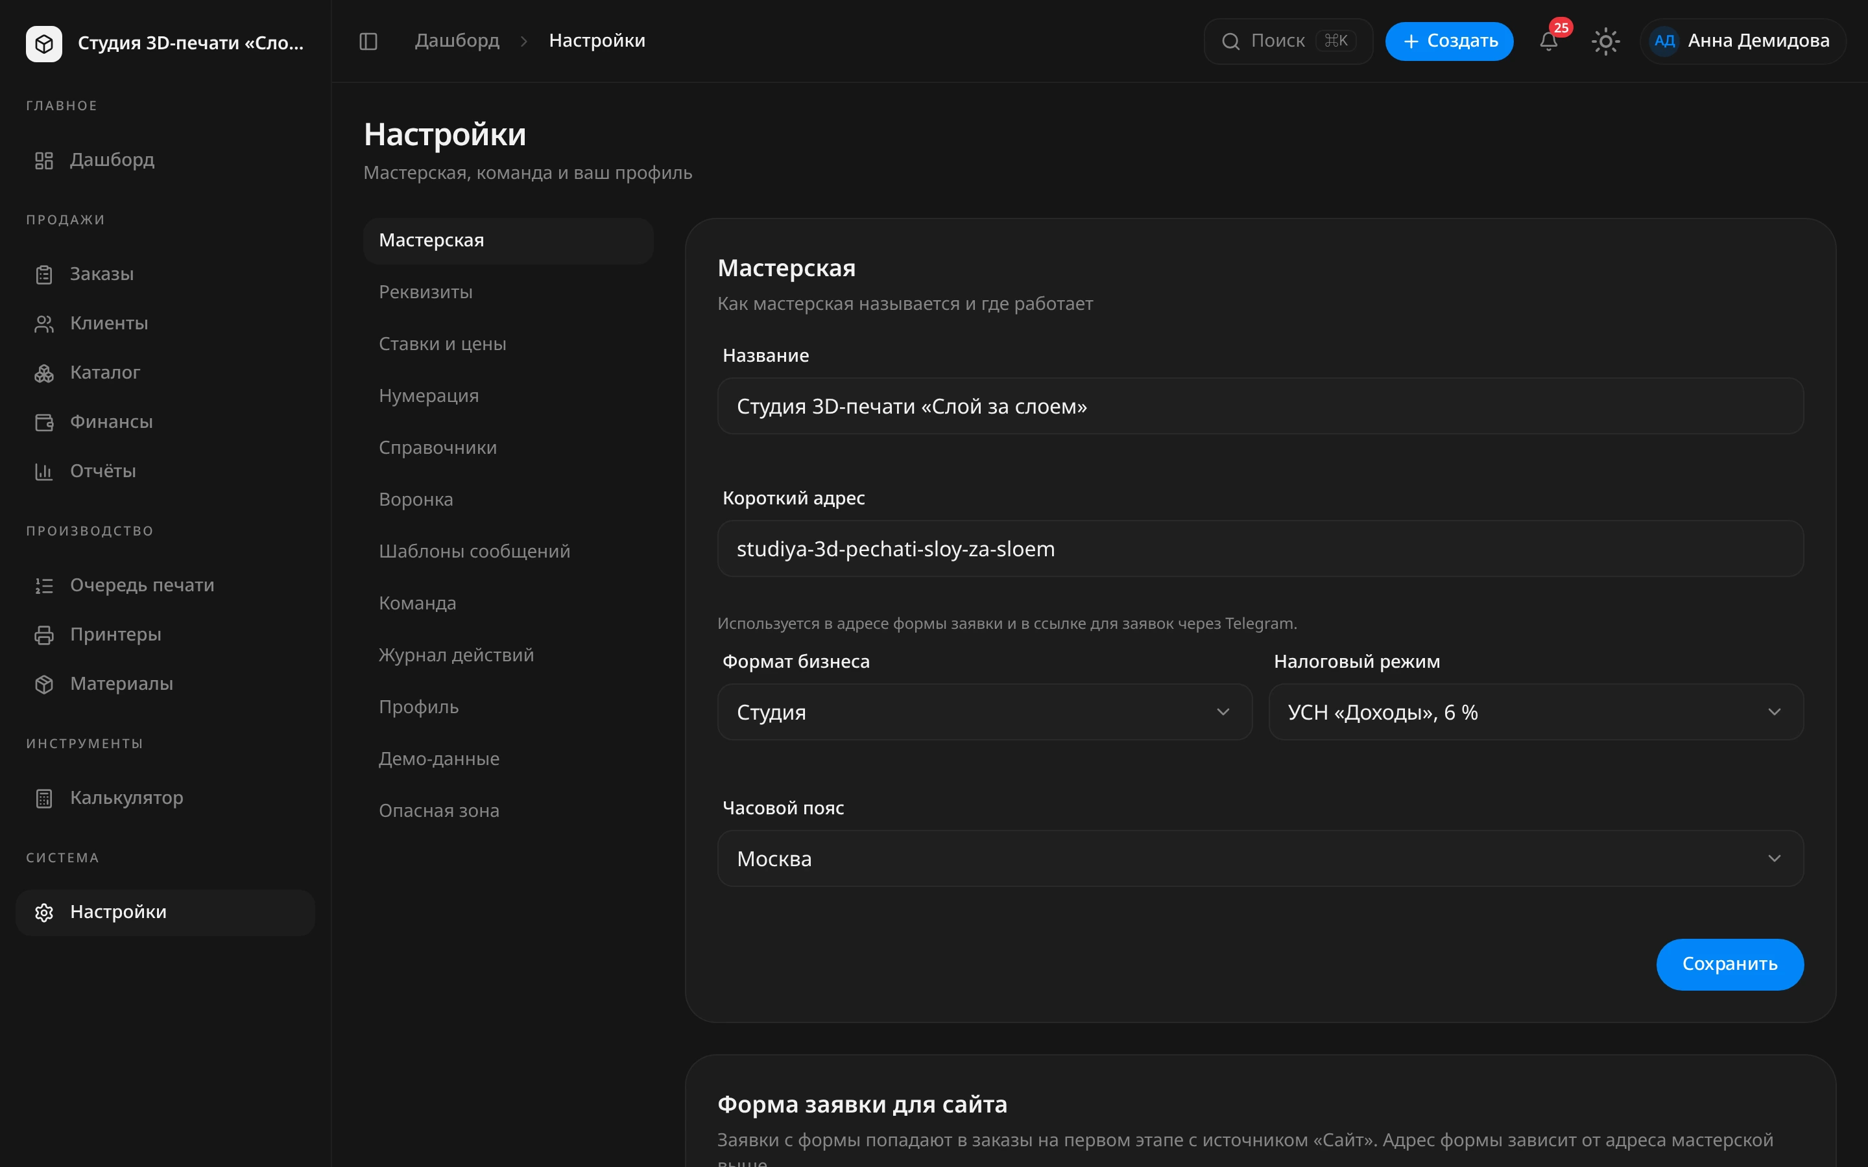Open the Ставки и цены tab

pyautogui.click(x=508, y=344)
